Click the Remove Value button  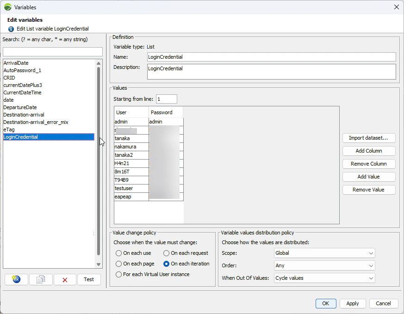[x=369, y=190]
